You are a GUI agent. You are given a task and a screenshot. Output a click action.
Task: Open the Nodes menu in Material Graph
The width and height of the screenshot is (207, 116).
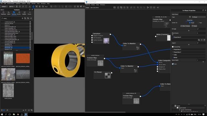coord(93,5)
